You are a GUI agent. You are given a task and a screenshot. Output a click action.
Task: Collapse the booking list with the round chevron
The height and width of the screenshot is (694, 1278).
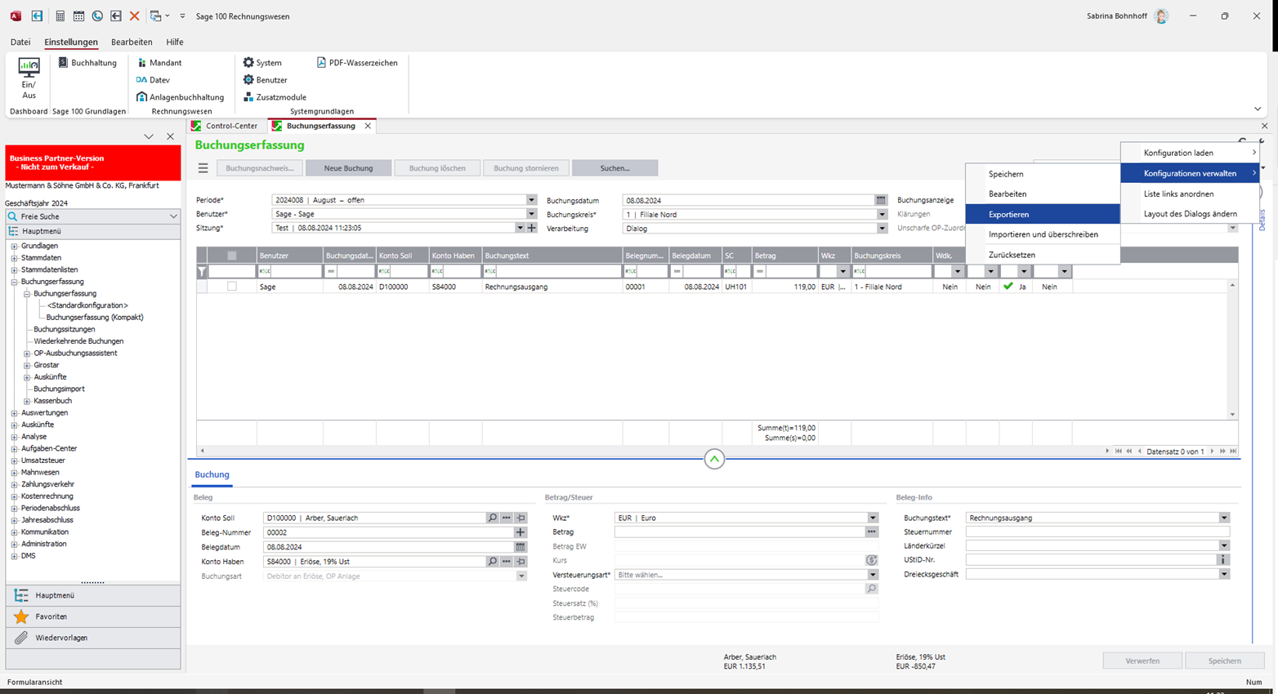pyautogui.click(x=714, y=460)
